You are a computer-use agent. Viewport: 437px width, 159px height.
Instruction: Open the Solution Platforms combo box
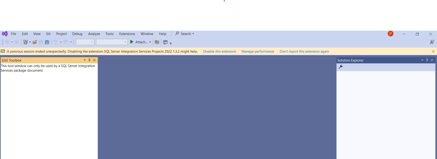click(112, 42)
